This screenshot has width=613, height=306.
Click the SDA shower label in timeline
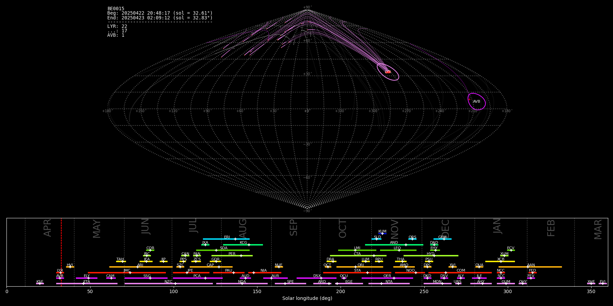(x=223, y=248)
